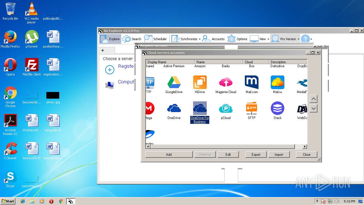Image resolution: width=364 pixels, height=205 pixels.
Task: Show hidden system tray icons
Action: [317, 201]
